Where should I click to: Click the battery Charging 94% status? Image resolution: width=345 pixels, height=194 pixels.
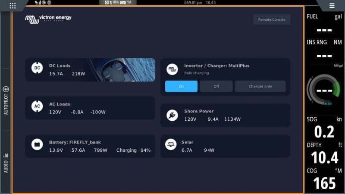133,150
